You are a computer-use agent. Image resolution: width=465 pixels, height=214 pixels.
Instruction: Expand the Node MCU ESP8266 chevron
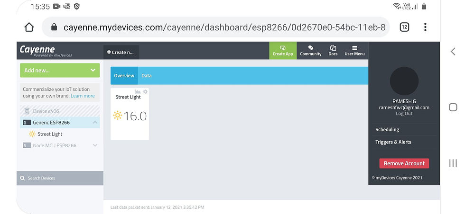tap(95, 145)
